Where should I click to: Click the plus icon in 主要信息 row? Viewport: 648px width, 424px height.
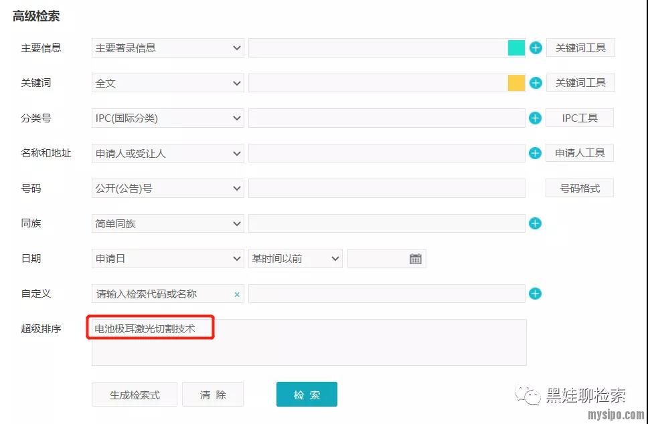tap(536, 48)
